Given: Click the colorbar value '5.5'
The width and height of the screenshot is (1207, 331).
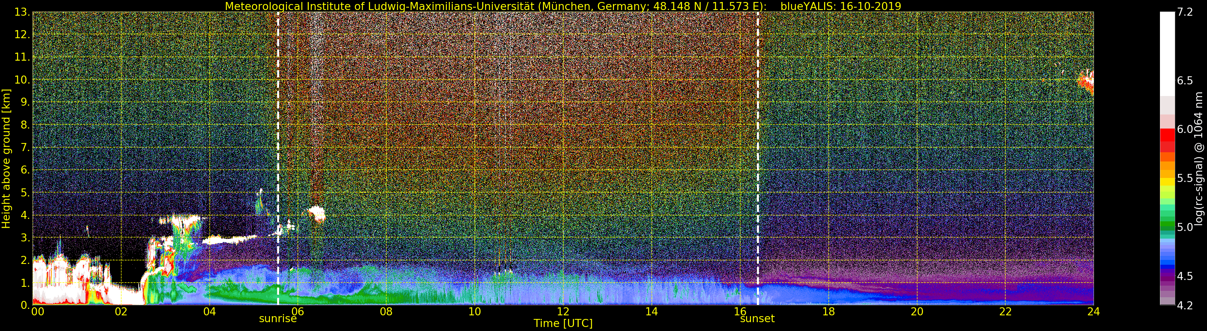Looking at the screenshot, I should 1185,178.
